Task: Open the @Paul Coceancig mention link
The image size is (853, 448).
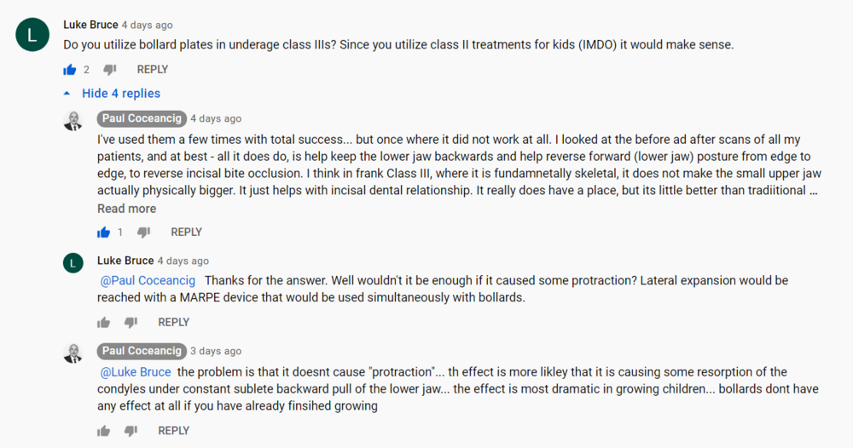Action: pos(148,280)
